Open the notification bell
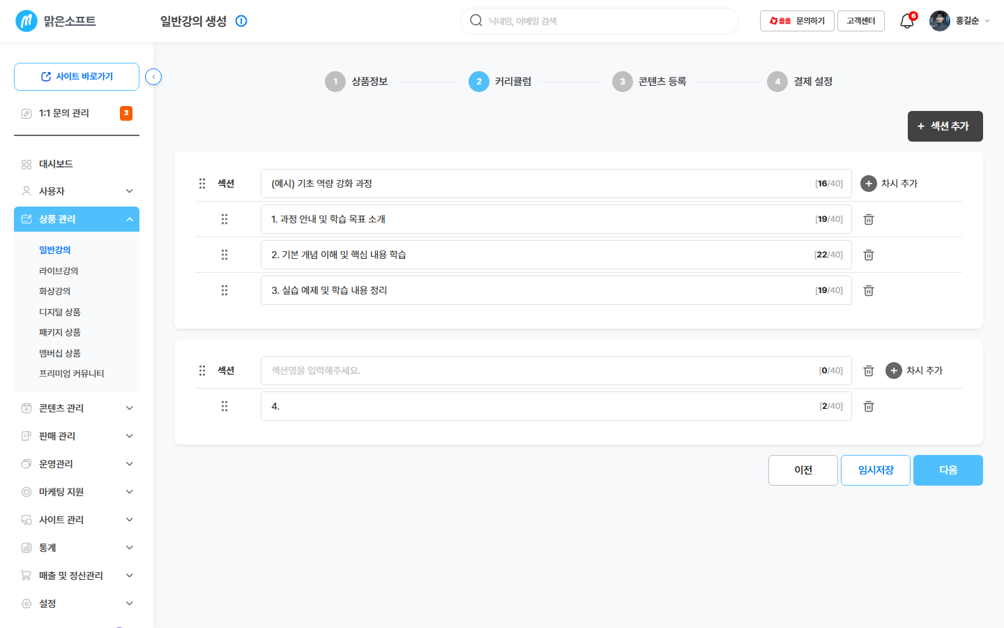The image size is (1004, 628). click(907, 21)
